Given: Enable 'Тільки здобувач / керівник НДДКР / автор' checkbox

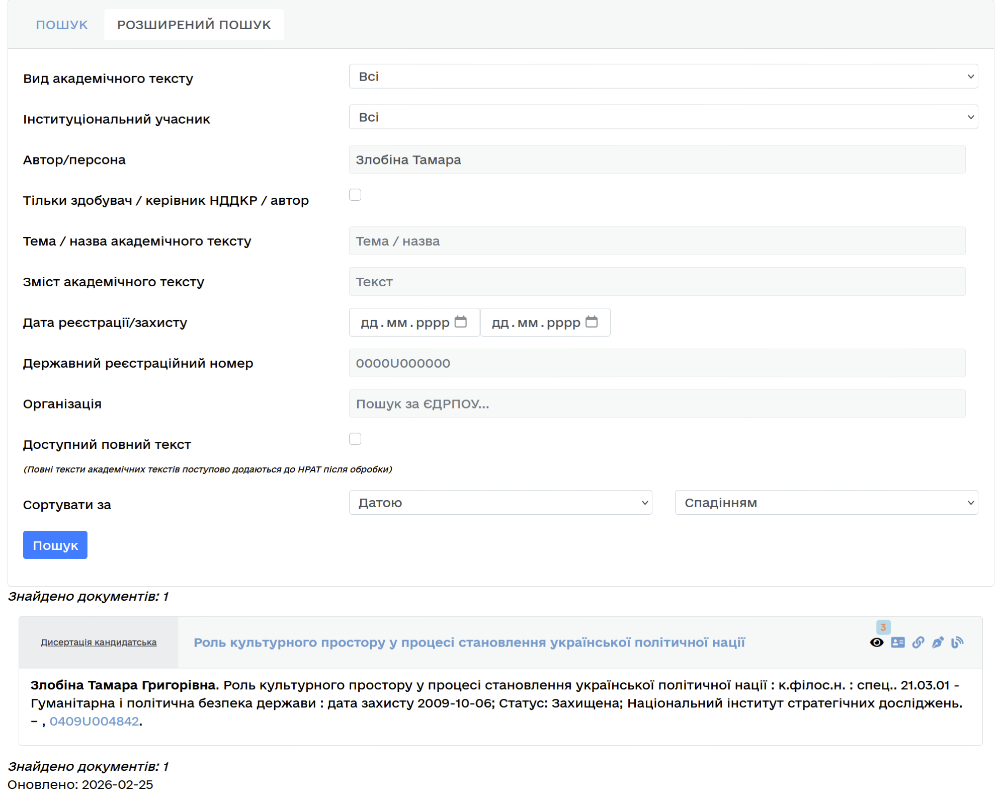Looking at the screenshot, I should pos(355,195).
